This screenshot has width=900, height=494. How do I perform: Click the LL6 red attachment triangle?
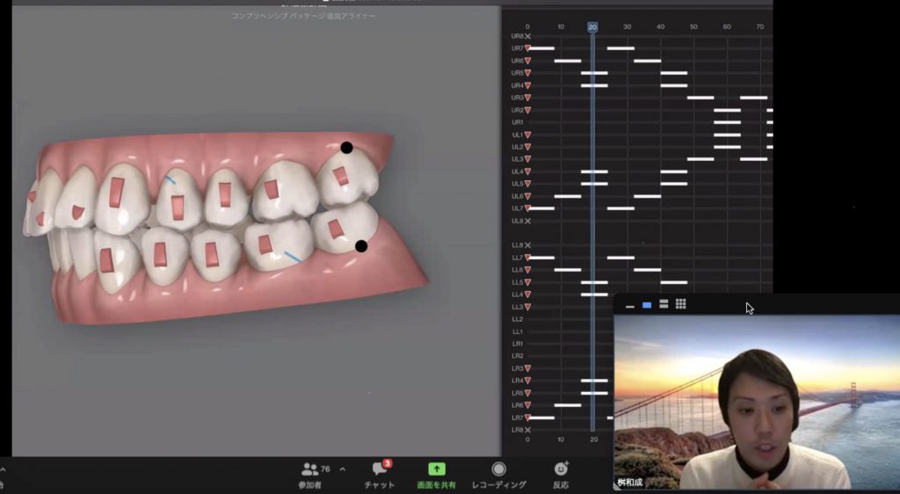pyautogui.click(x=527, y=270)
